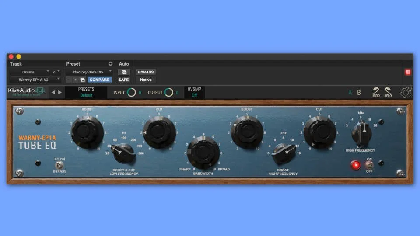Click the automation enable icon under Auto
Viewport: 420px width, 236px height.
click(x=124, y=72)
